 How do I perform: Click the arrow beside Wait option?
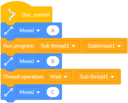(x=65, y=77)
